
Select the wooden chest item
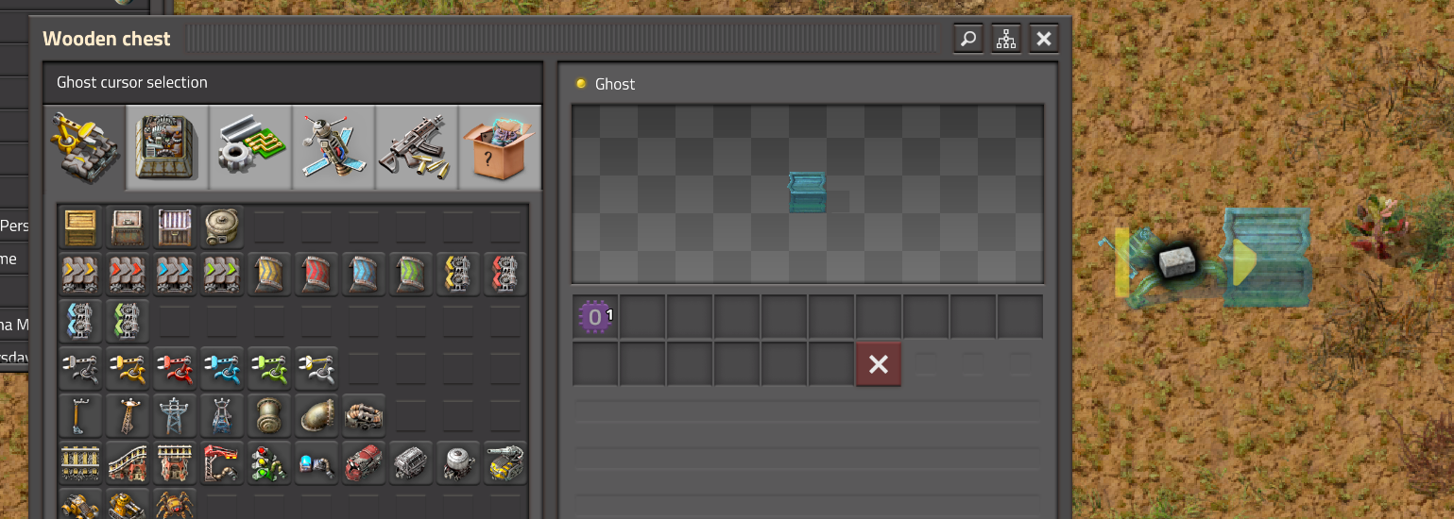(80, 227)
